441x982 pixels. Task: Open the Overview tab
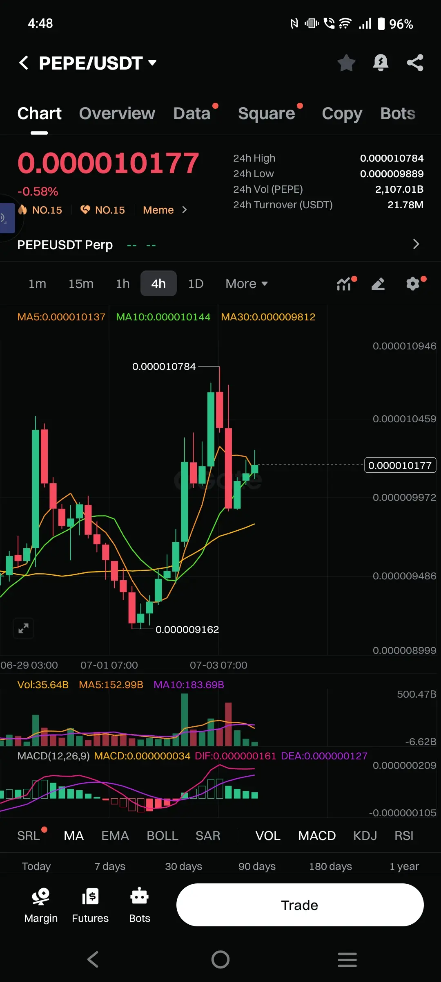coord(117,113)
